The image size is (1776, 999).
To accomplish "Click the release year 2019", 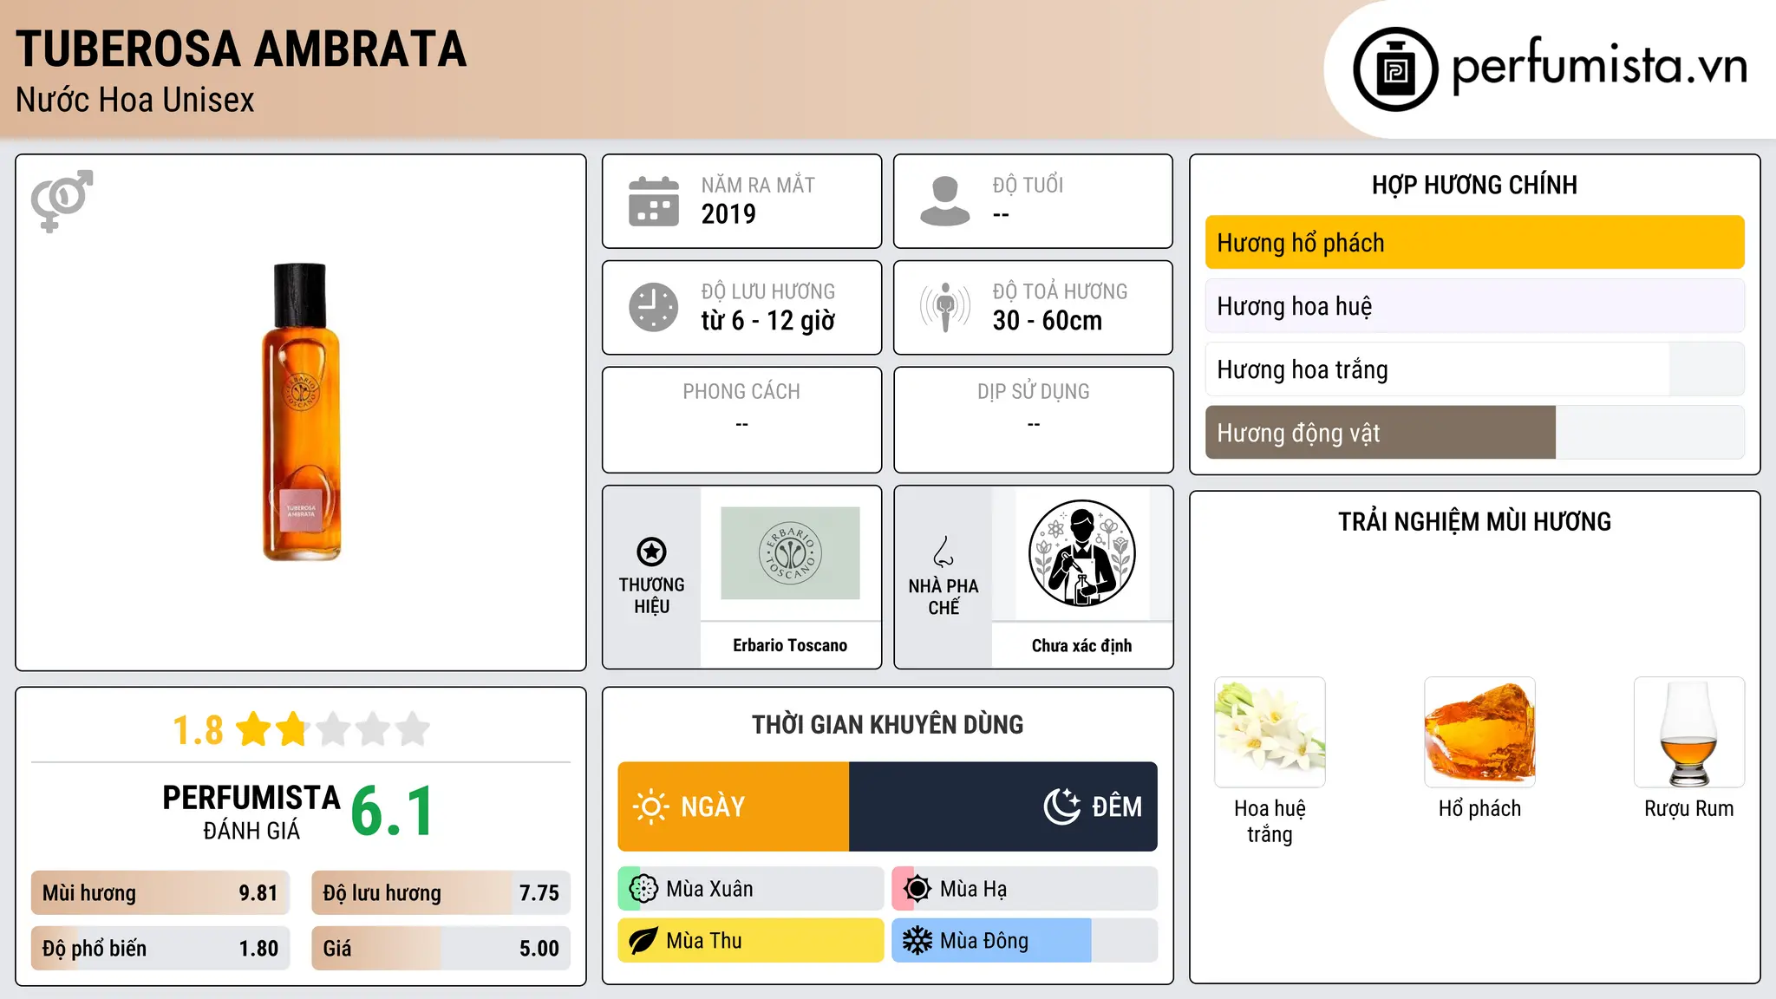I will (x=728, y=214).
